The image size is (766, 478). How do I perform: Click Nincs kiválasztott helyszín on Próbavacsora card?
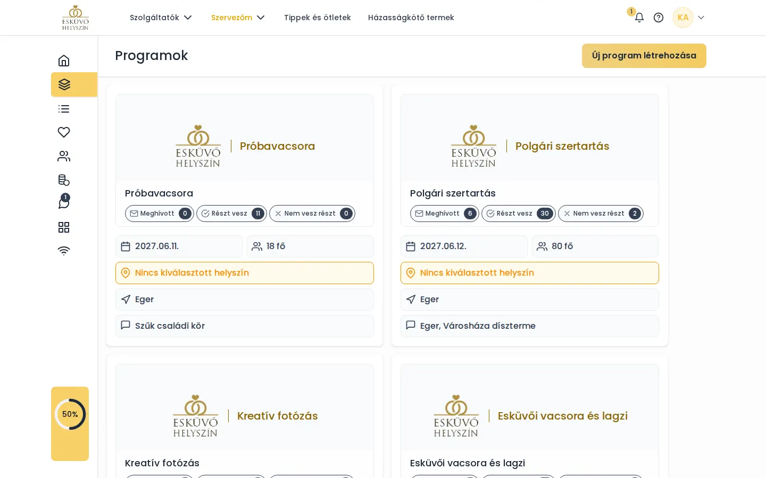245,273
